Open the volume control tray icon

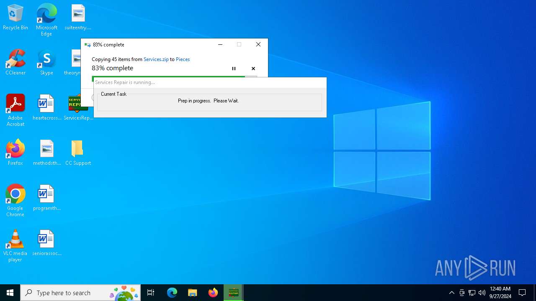click(482, 293)
